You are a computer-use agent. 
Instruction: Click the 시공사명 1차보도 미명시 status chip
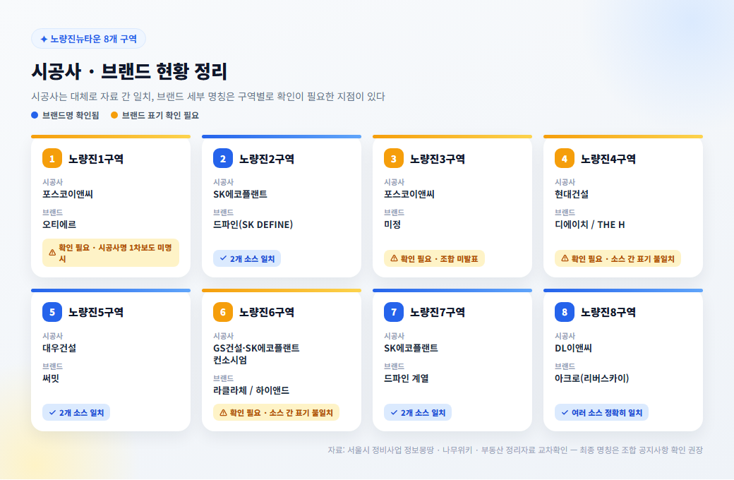coord(111,253)
